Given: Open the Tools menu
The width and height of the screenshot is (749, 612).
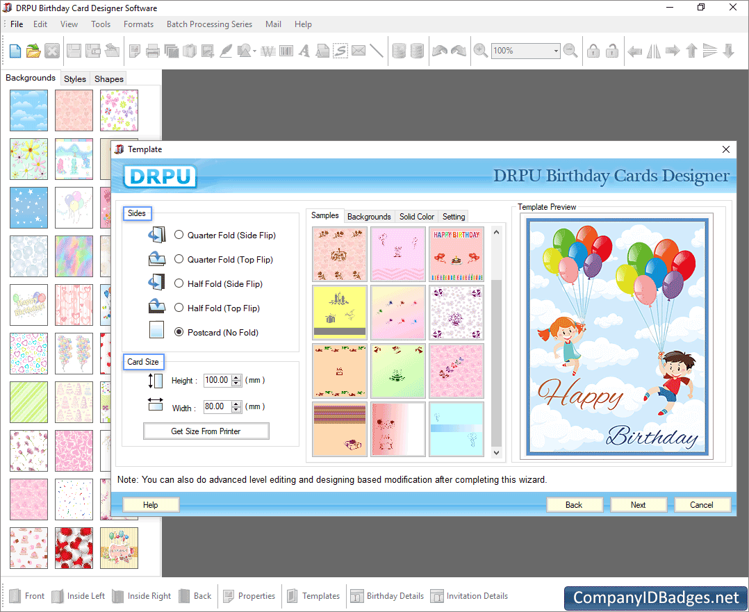Looking at the screenshot, I should click(x=101, y=24).
